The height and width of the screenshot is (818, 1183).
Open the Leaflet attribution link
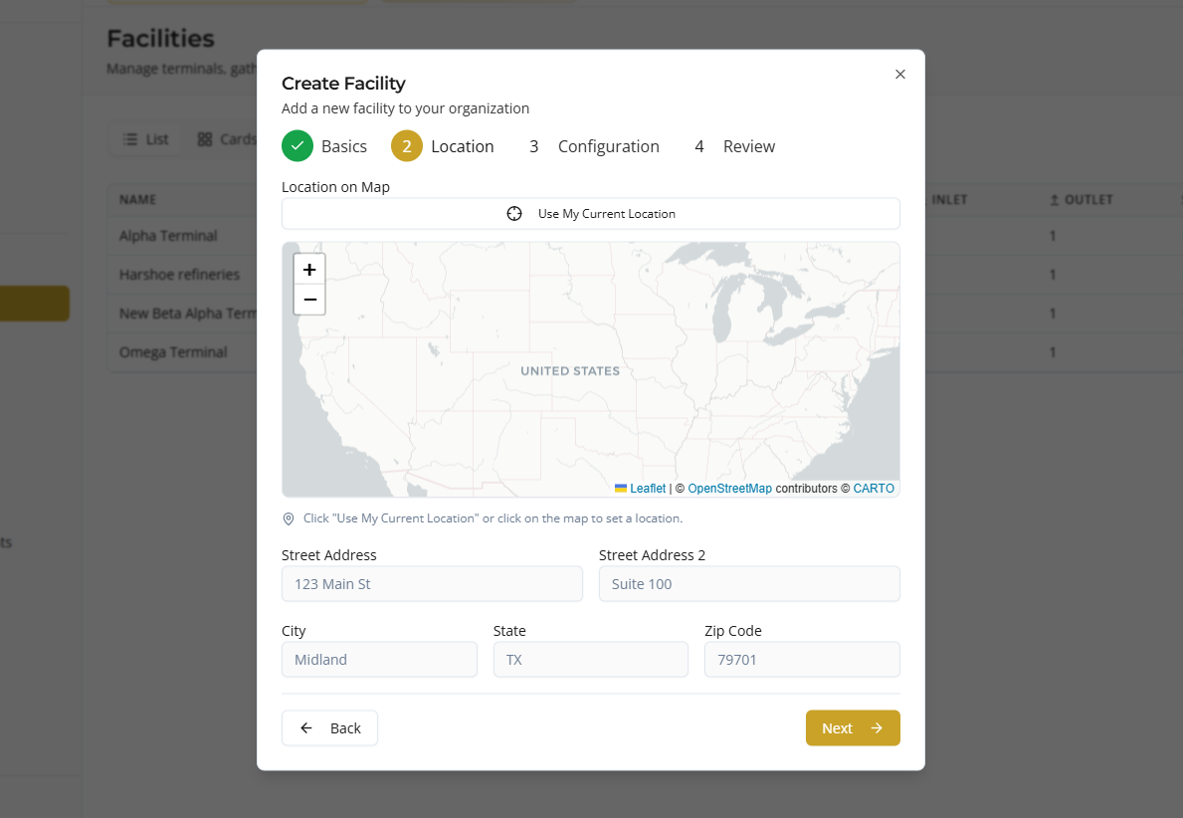[x=648, y=489]
